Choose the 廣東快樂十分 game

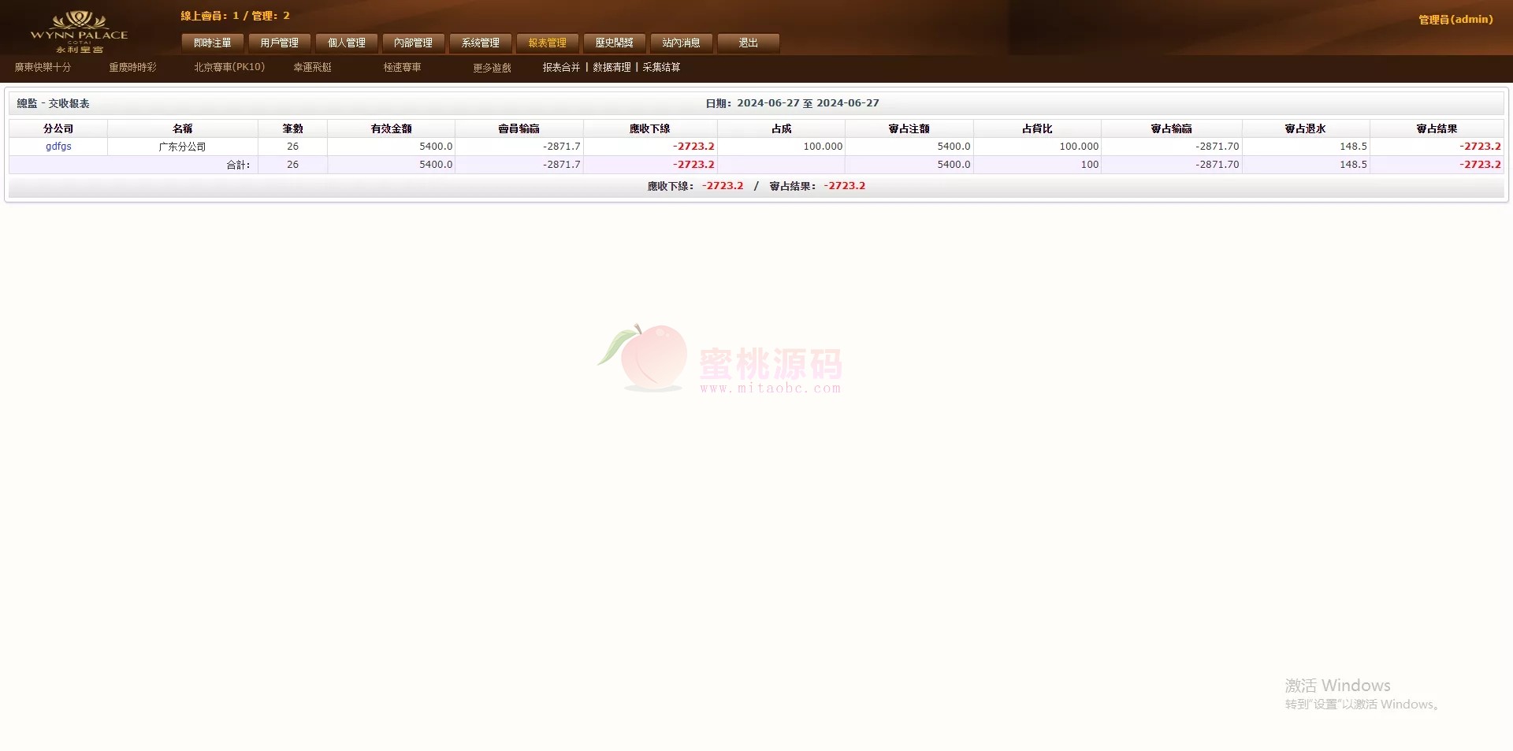click(43, 68)
